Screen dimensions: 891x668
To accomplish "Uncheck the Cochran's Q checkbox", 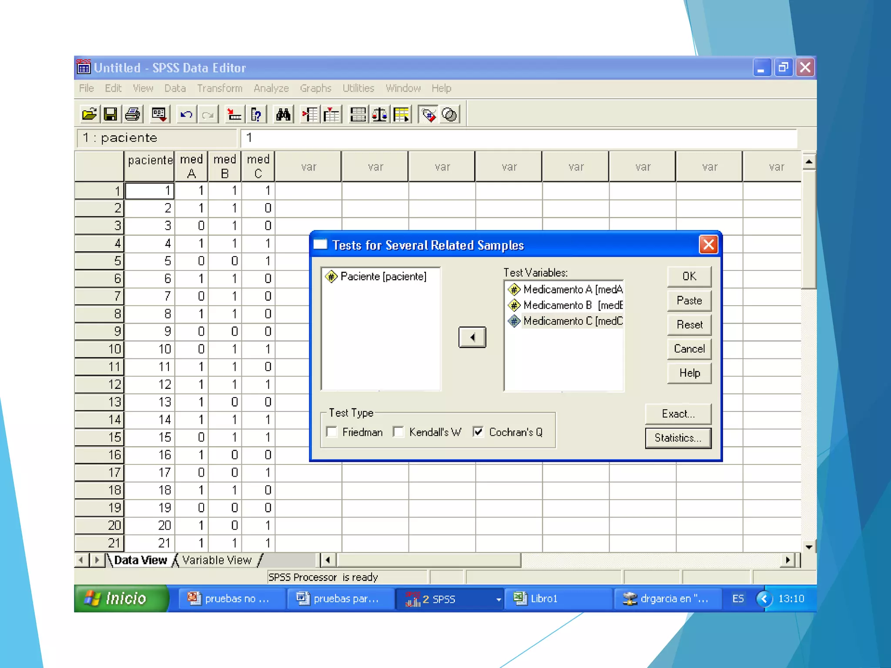I will tap(478, 432).
